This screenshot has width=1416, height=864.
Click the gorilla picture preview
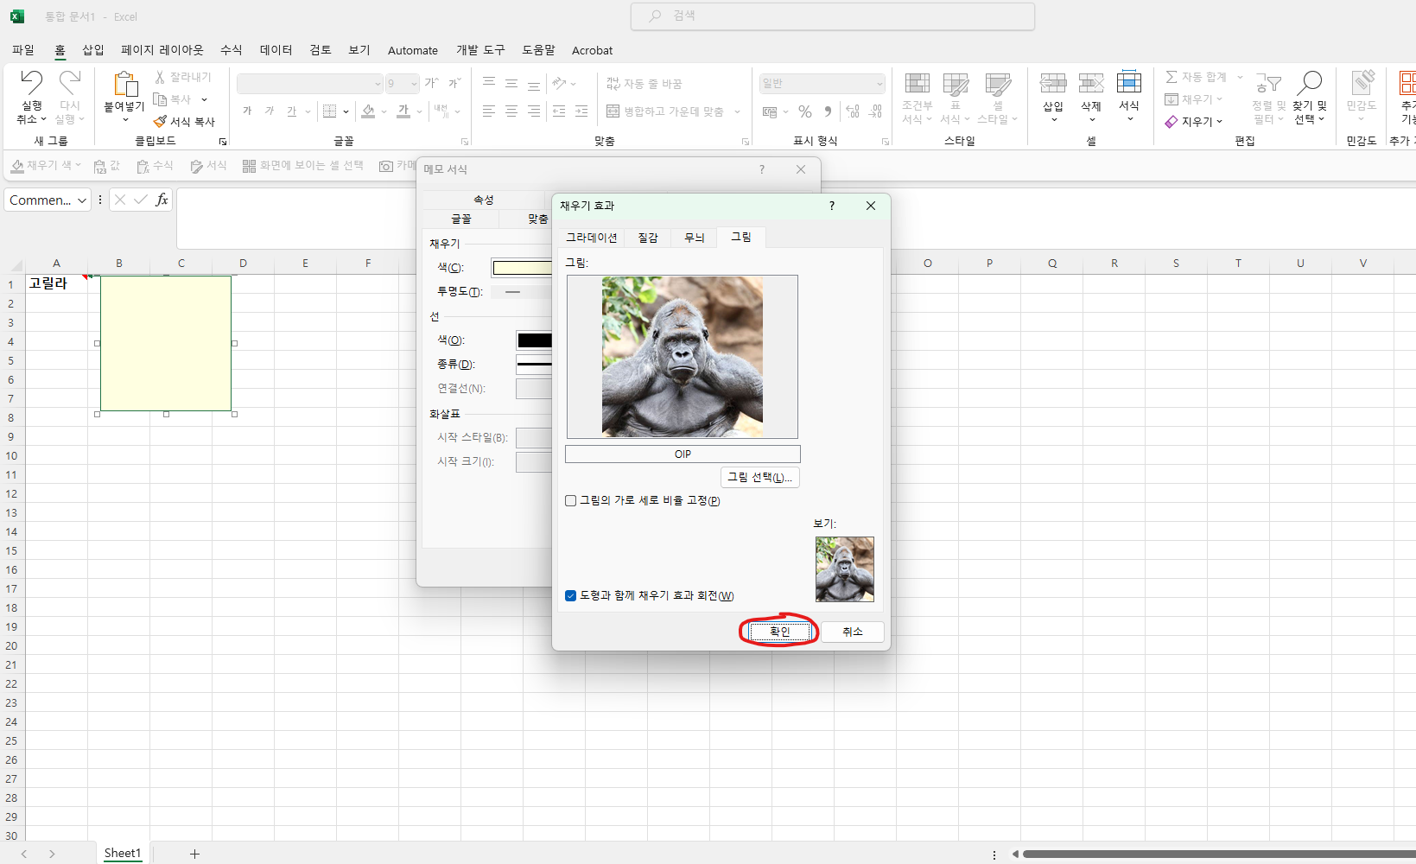tap(683, 357)
